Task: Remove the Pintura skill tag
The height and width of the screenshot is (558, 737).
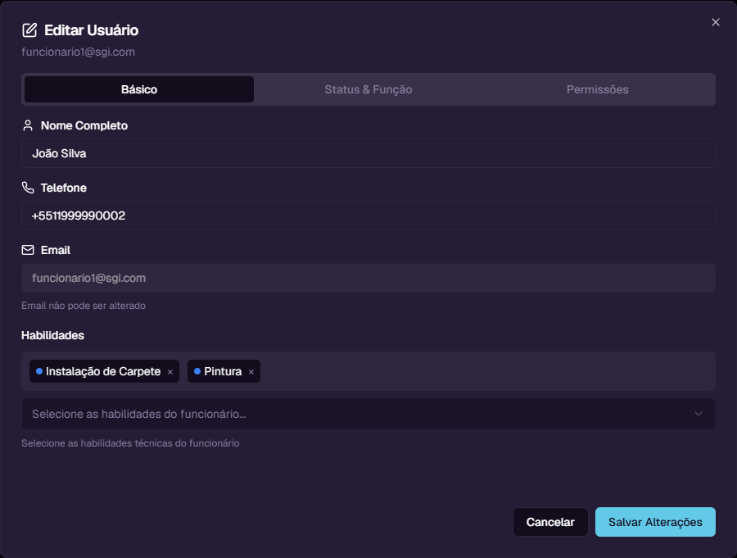Action: pos(251,372)
